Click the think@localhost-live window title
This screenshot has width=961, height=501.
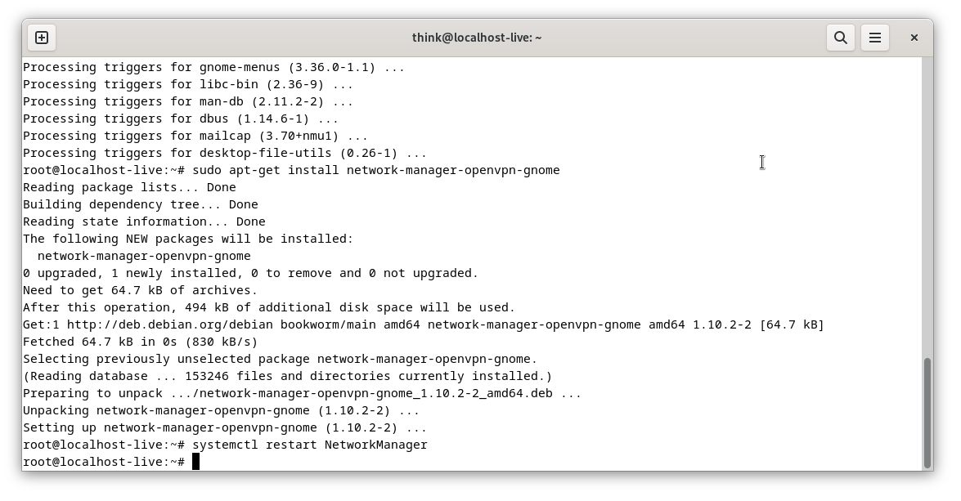[x=477, y=38]
